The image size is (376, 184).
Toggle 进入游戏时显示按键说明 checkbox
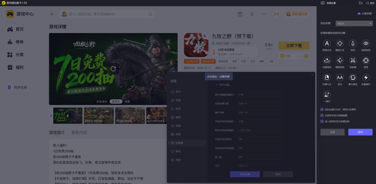pos(322,121)
